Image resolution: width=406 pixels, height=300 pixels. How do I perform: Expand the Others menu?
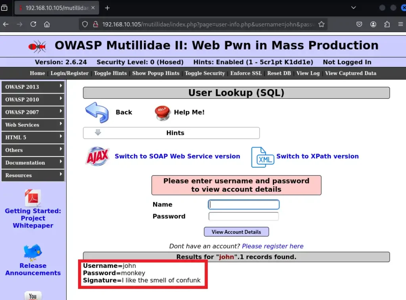click(x=33, y=150)
